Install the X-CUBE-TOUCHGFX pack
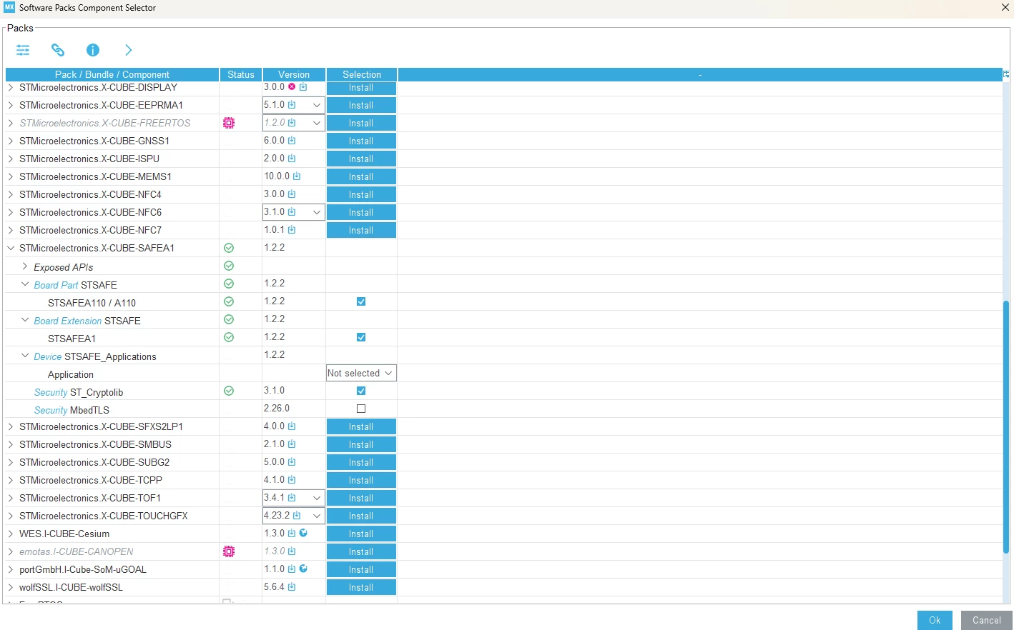1014x630 pixels. click(x=361, y=516)
